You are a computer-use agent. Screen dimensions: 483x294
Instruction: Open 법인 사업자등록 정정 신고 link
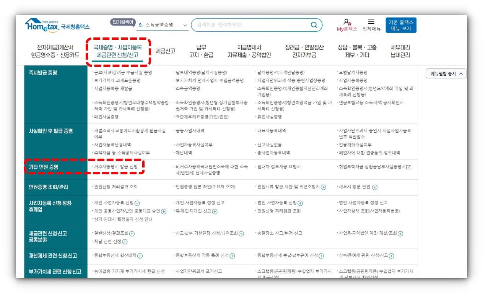pos(363,203)
